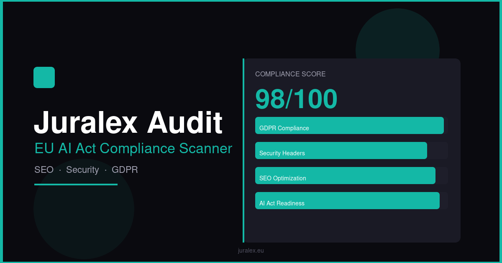The height and width of the screenshot is (263, 502).
Task: Click the COMPLIANCE SCORE label
Action: [x=290, y=74]
